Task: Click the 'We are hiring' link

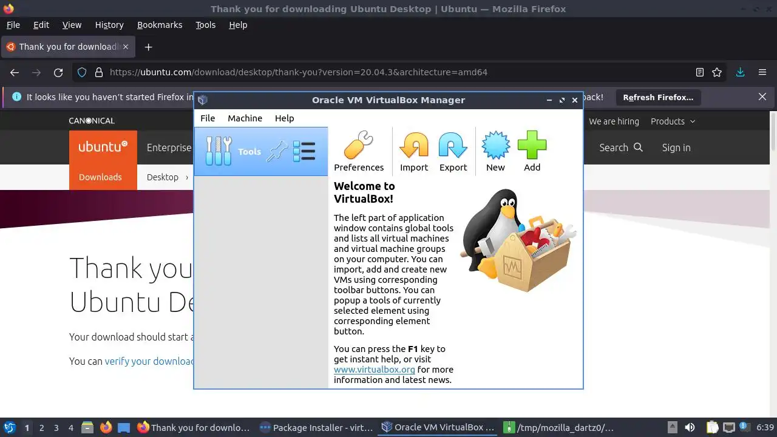Action: click(614, 121)
